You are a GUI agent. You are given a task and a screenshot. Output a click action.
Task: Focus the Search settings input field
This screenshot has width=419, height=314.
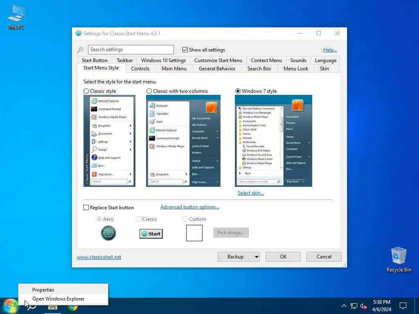tap(131, 49)
